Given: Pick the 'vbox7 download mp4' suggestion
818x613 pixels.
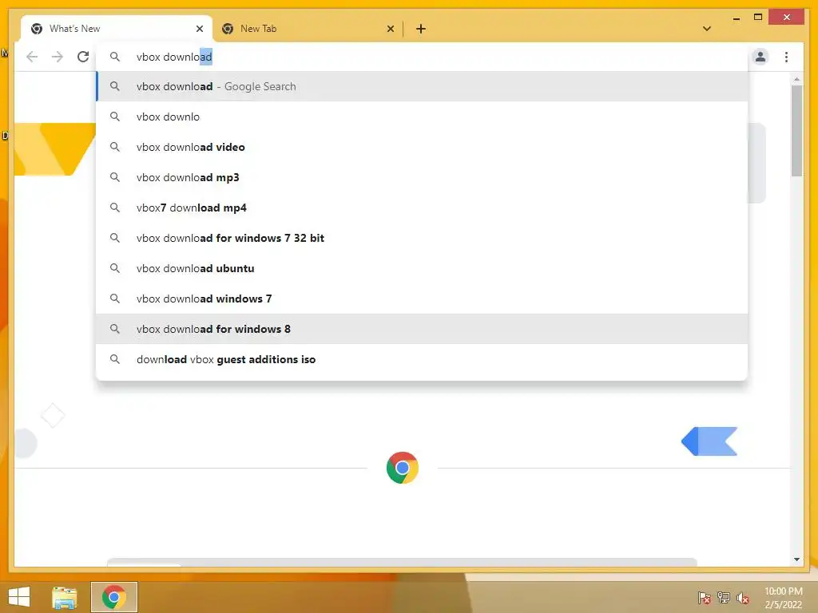Looking at the screenshot, I should [x=422, y=208].
